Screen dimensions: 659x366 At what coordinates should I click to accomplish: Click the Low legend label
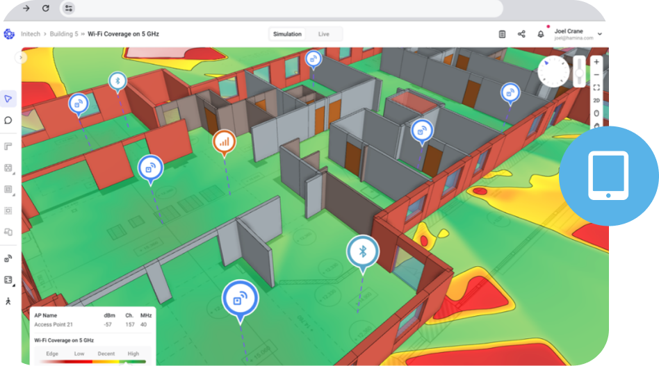click(x=79, y=353)
